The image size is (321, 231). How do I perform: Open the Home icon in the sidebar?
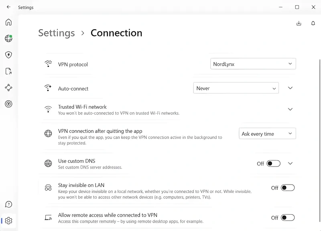8,22
